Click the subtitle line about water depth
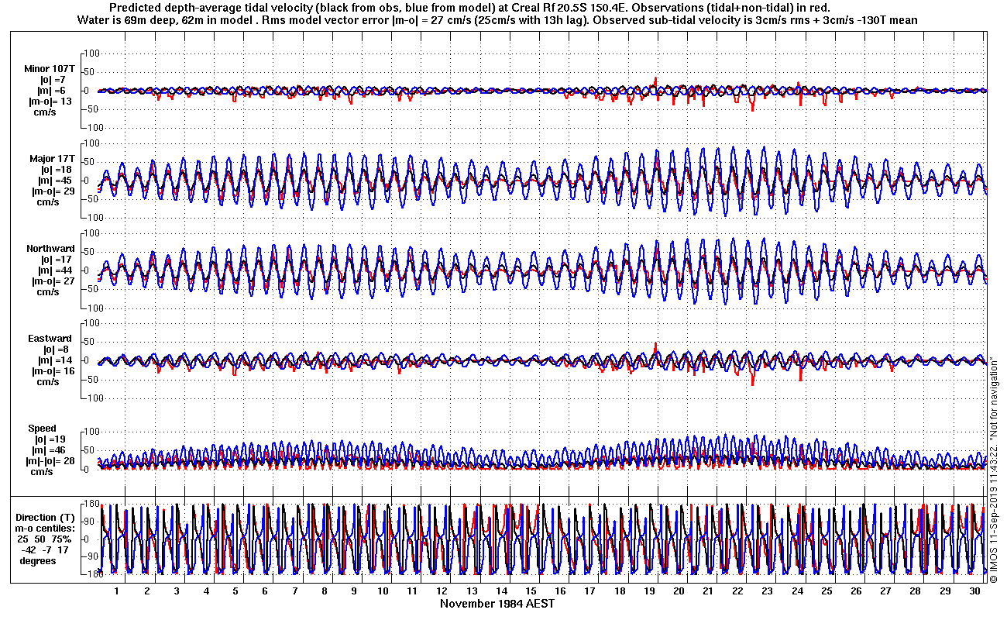1007x620 pixels. click(498, 21)
